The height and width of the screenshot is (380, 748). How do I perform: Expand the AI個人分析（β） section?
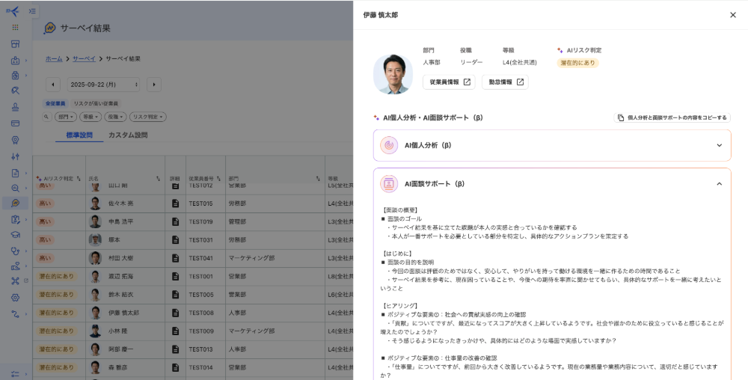(719, 145)
